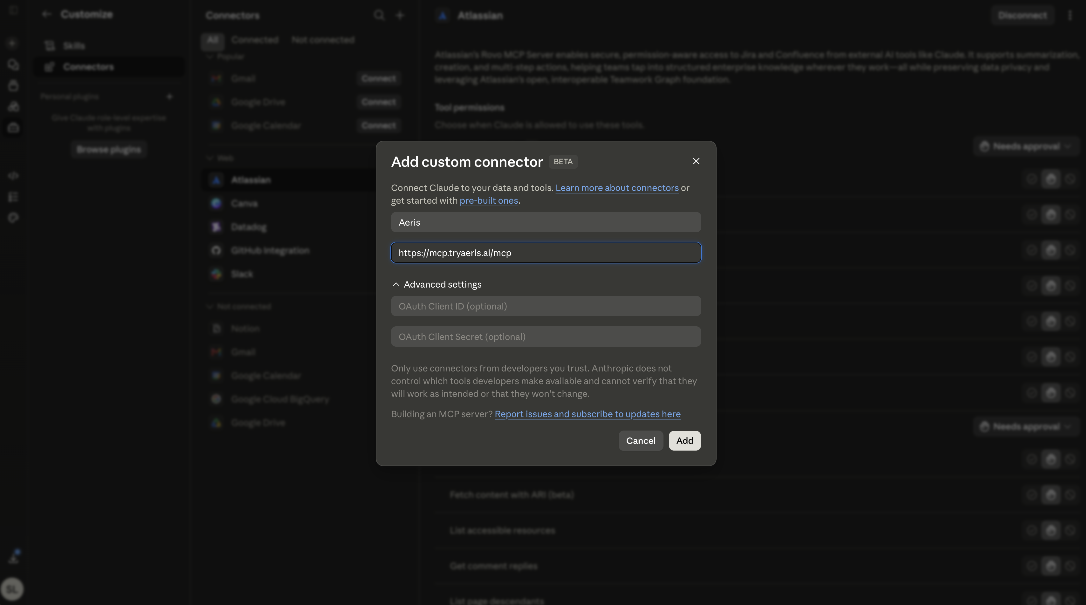Click the Disconnect button for Atlassian
This screenshot has height=605, width=1086.
(1022, 16)
